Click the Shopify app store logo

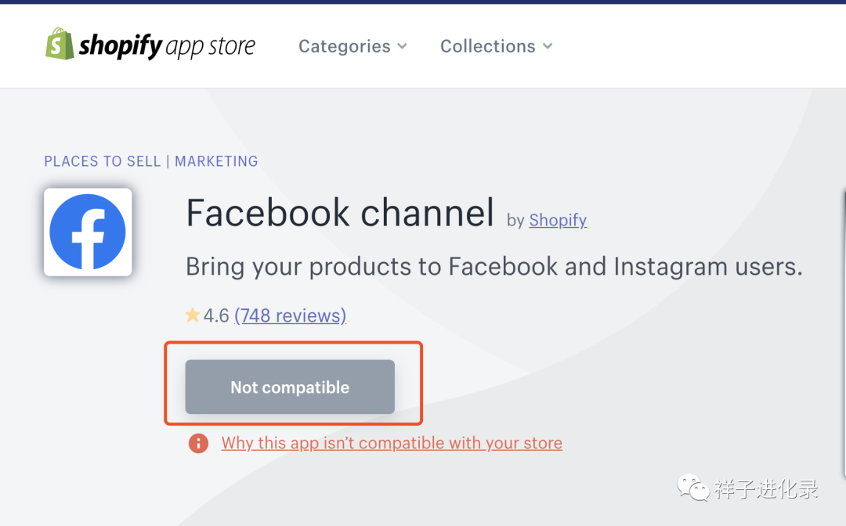[150, 45]
